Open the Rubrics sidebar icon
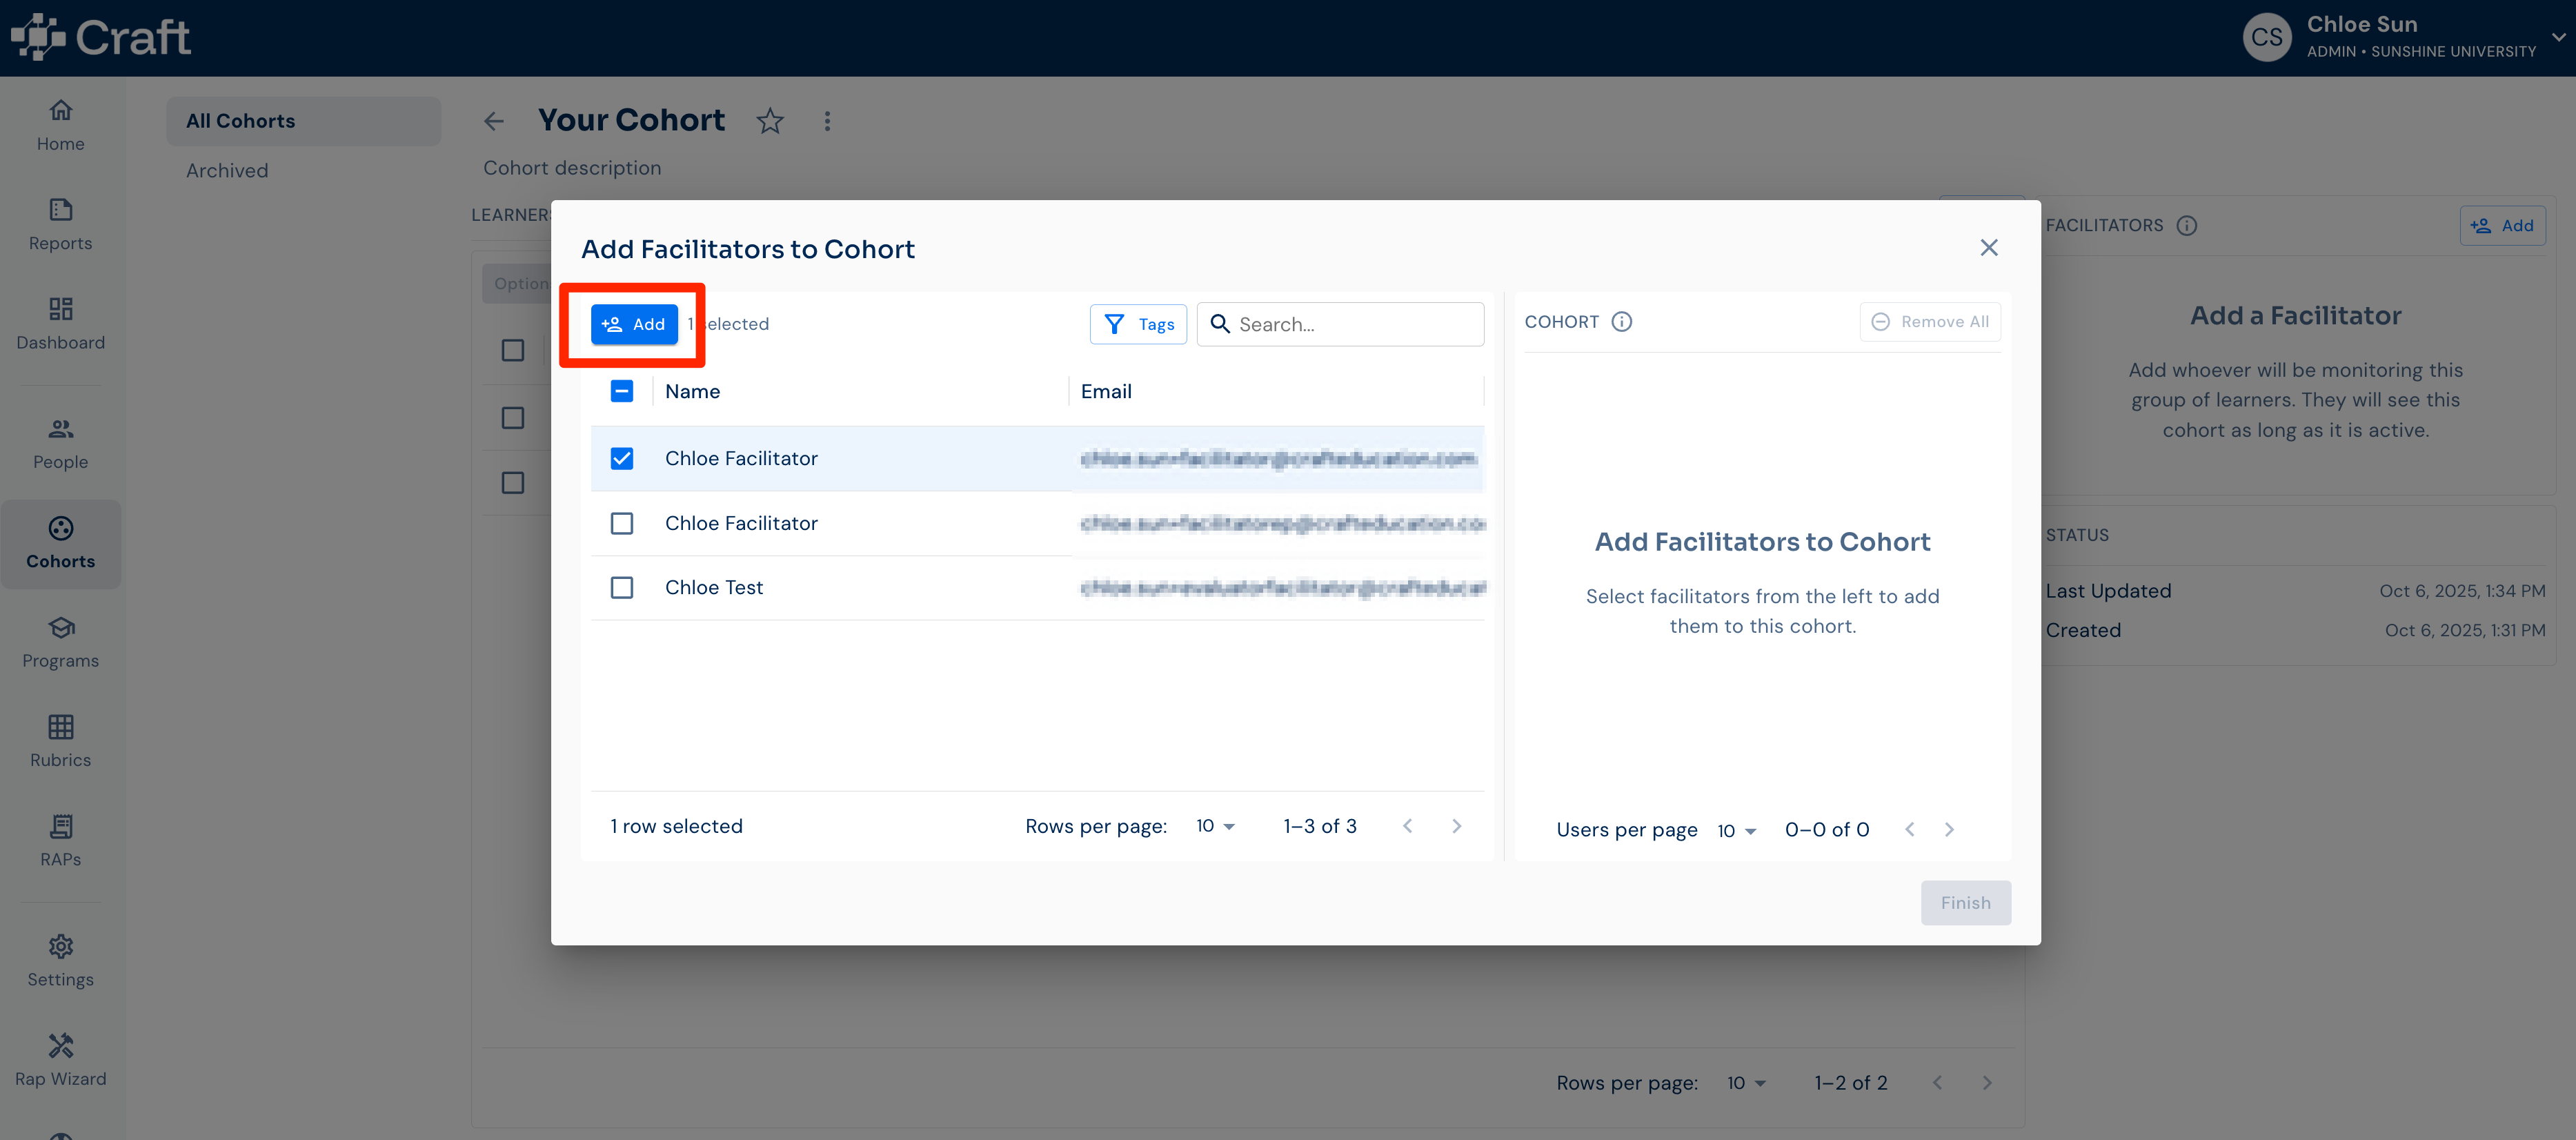Viewport: 2576px width, 1140px height. point(61,726)
